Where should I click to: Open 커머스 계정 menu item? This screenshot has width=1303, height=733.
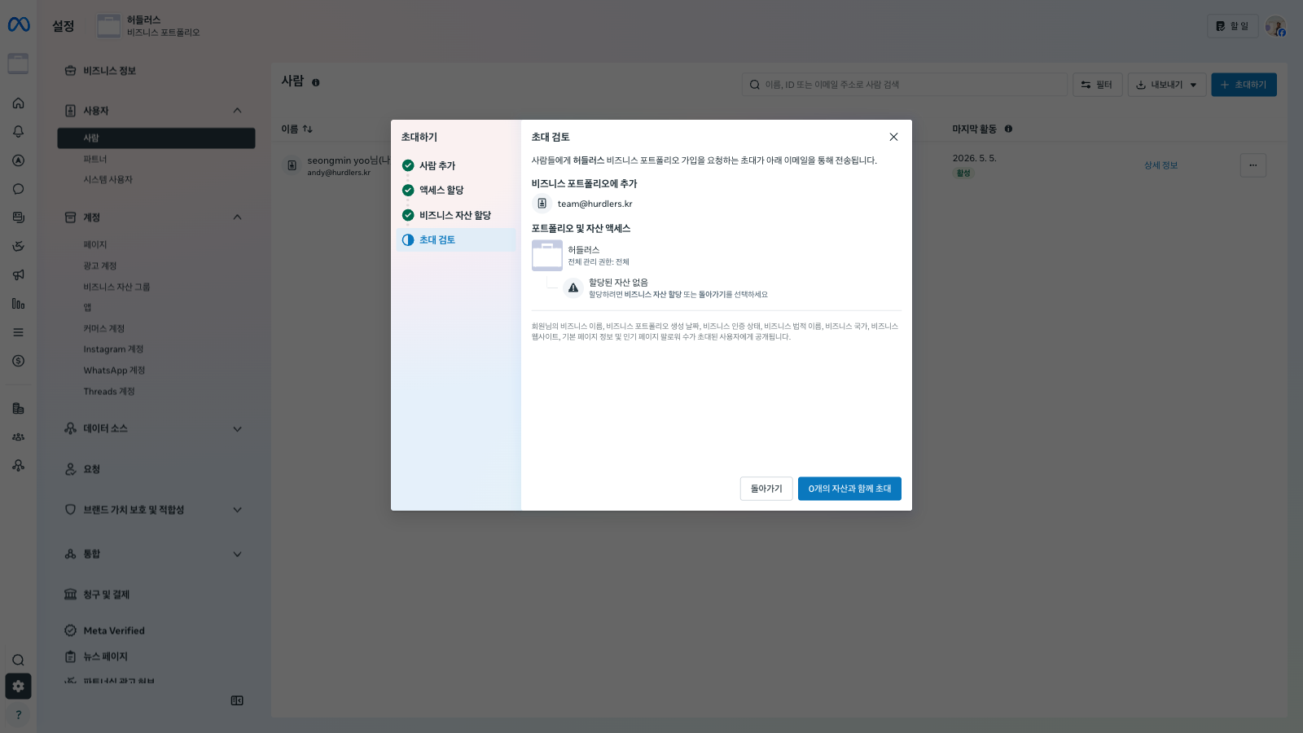click(104, 329)
